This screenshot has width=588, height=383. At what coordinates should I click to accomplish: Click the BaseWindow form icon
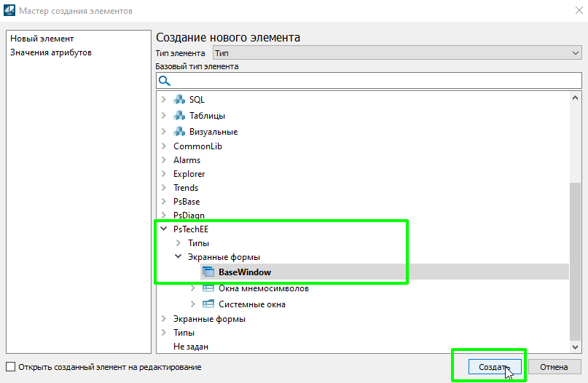pos(208,272)
